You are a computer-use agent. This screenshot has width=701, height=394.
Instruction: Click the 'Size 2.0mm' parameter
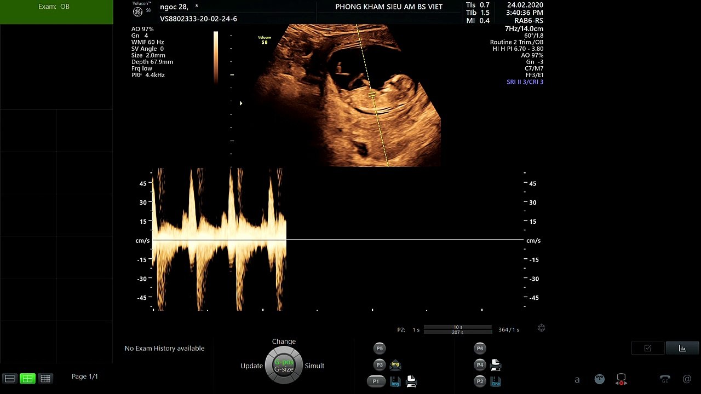click(x=148, y=55)
